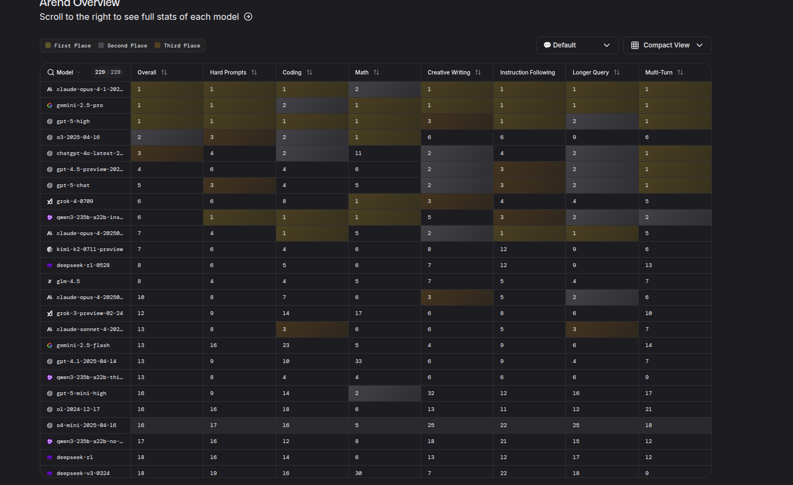Screen dimensions: 793x485
Task: Sort by Coding arrows icon
Action: click(x=309, y=72)
